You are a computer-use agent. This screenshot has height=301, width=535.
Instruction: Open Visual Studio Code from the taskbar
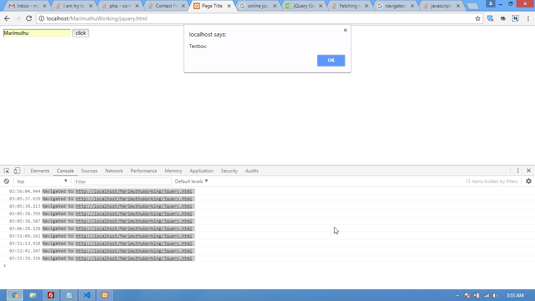click(x=87, y=295)
